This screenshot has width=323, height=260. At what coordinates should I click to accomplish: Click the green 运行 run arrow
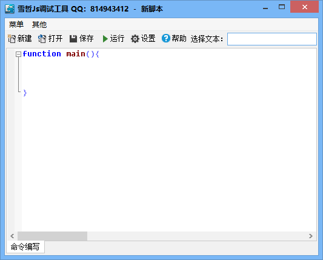point(105,39)
